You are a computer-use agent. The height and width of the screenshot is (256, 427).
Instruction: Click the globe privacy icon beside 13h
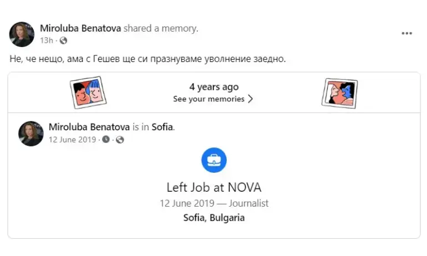63,40
